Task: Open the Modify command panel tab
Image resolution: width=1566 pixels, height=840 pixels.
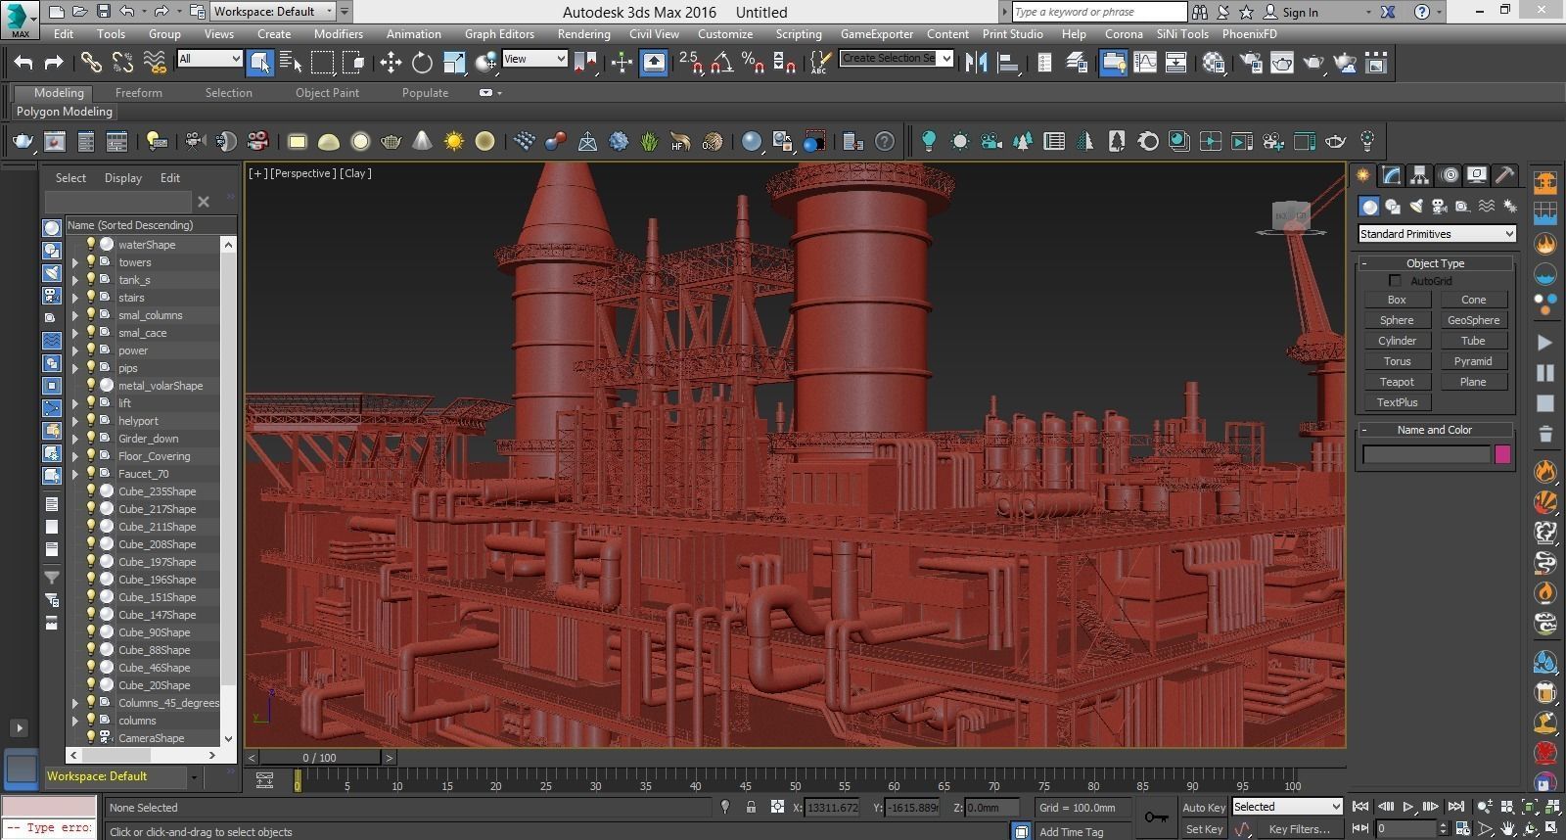Action: click(x=1391, y=175)
